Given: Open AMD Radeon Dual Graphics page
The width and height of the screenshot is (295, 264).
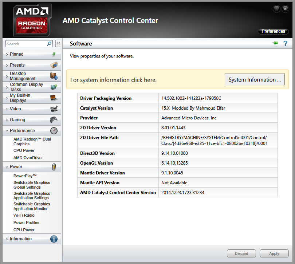Looking at the screenshot, I should tap(32, 142).
